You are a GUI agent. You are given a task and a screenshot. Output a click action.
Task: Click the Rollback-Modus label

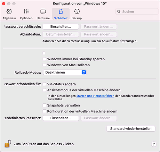click(28, 72)
